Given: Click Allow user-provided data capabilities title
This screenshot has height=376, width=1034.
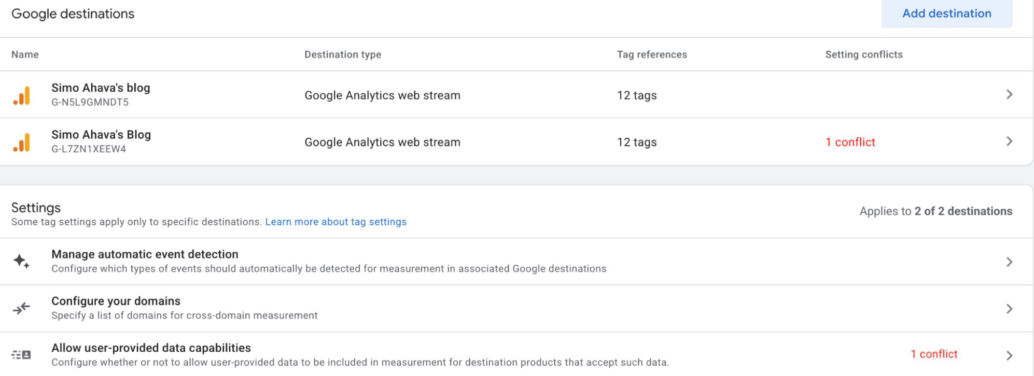Looking at the screenshot, I should [151, 348].
